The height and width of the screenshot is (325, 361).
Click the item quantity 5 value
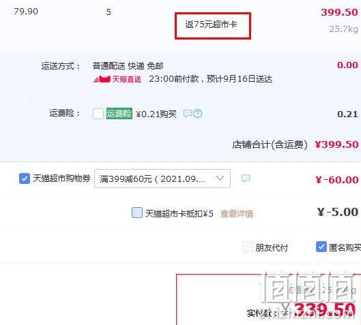(109, 12)
